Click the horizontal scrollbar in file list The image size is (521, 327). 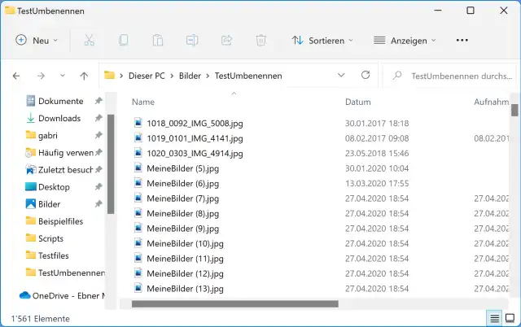[234, 304]
